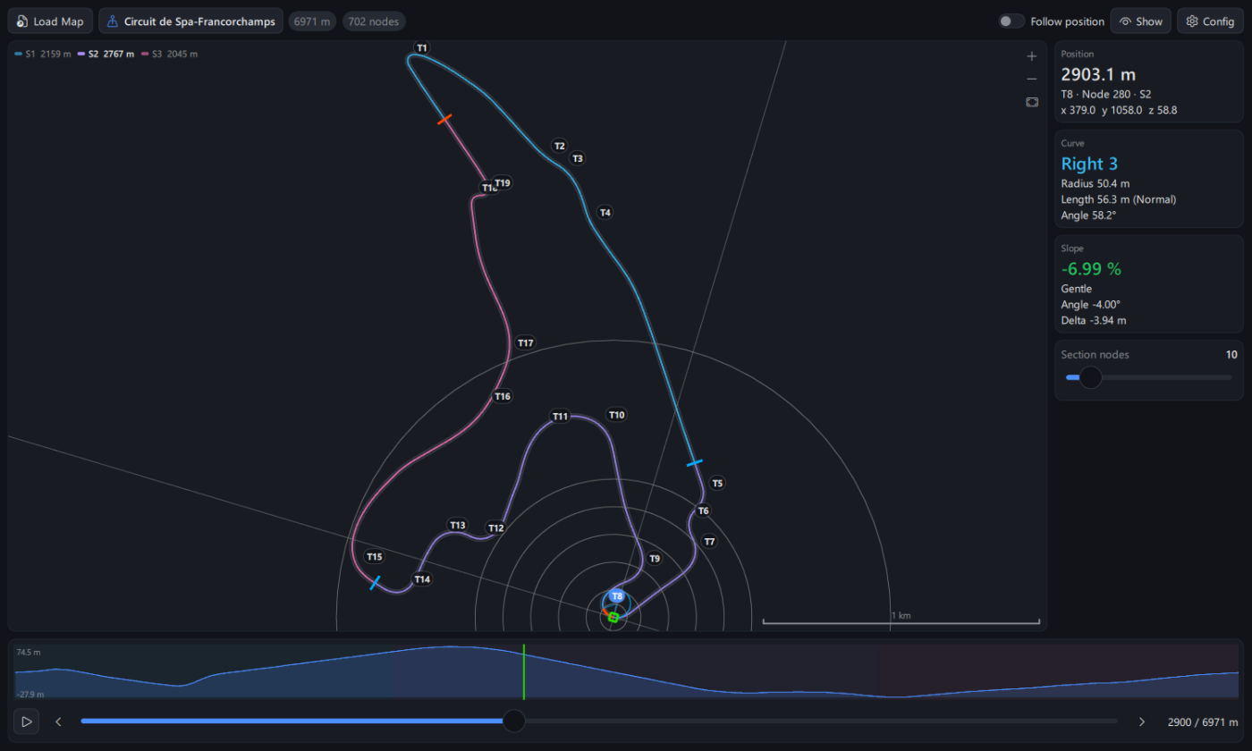Click the green marker in elevation profile
The height and width of the screenshot is (751, 1252).
click(x=524, y=671)
